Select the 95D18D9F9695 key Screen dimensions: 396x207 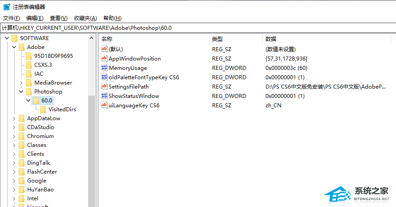point(53,56)
